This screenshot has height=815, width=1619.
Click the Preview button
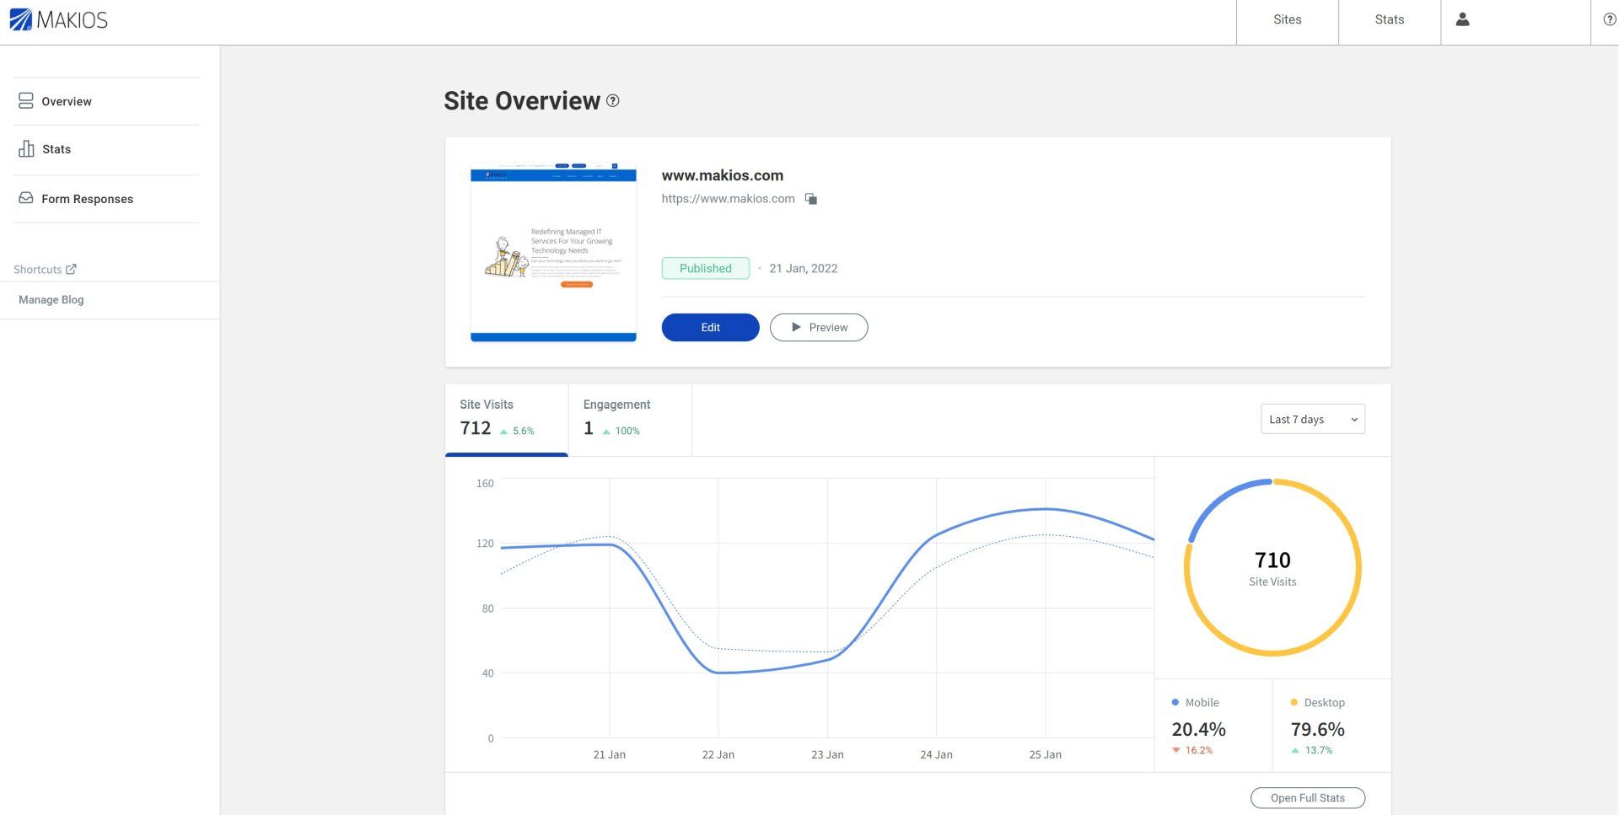point(818,327)
